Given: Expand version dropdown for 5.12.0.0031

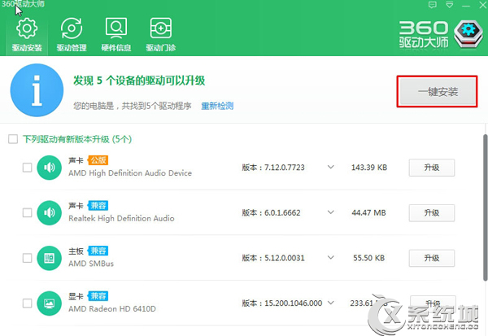Looking at the screenshot, I should coord(331,258).
